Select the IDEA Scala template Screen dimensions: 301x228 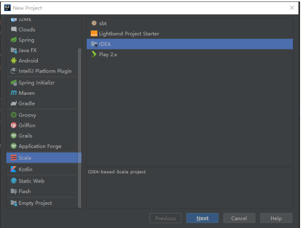[190, 44]
